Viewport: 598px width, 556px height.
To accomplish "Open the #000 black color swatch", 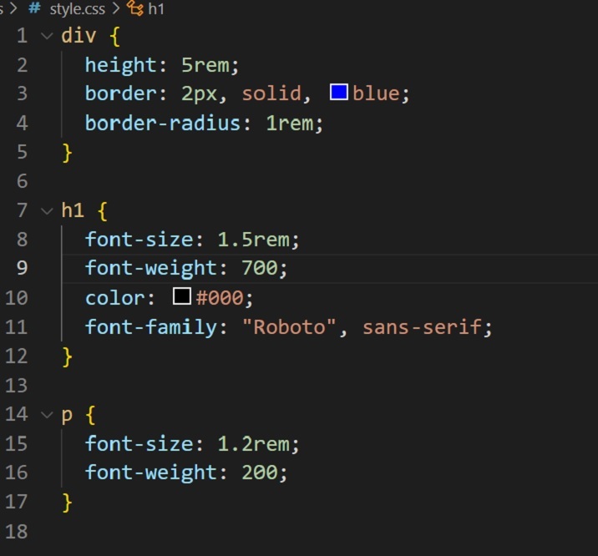I will click(182, 296).
